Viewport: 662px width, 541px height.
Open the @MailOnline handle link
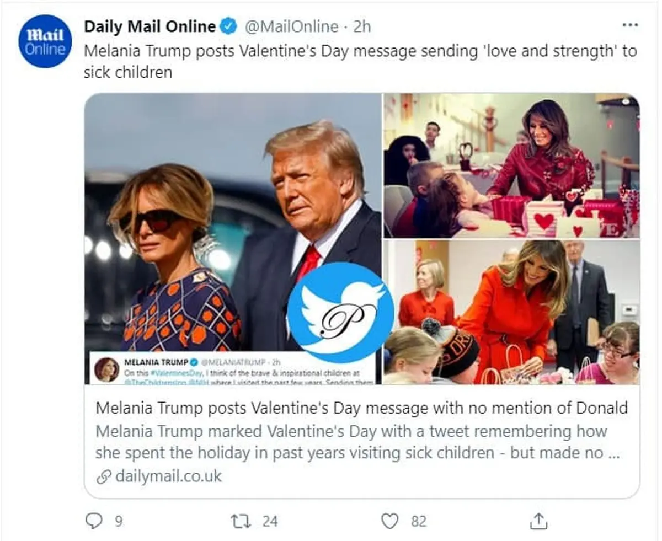coord(291,26)
